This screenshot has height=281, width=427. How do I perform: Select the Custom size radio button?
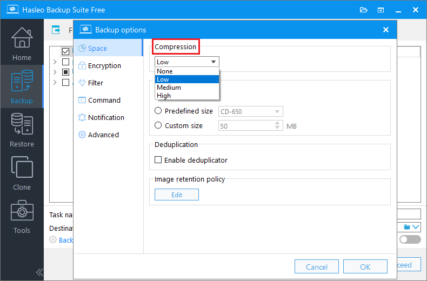[x=158, y=125]
